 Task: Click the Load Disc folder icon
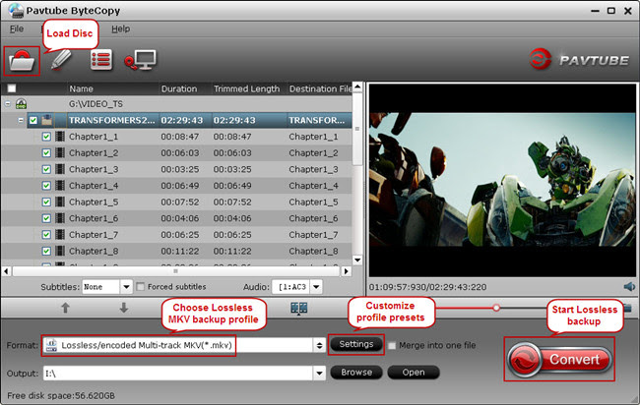coord(22,61)
